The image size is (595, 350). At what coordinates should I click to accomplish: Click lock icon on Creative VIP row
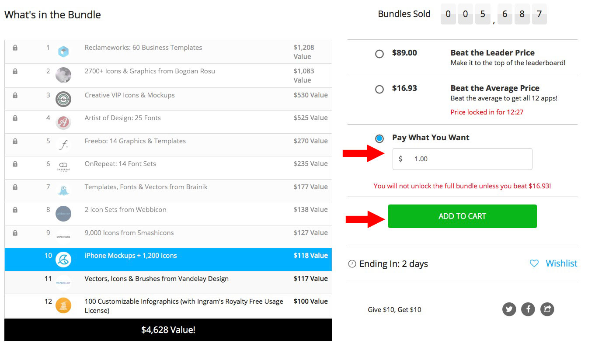pyautogui.click(x=15, y=95)
